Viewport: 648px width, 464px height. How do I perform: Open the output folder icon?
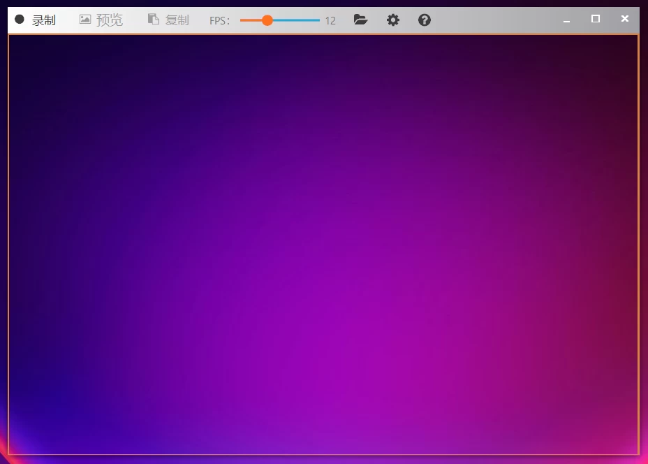[360, 20]
